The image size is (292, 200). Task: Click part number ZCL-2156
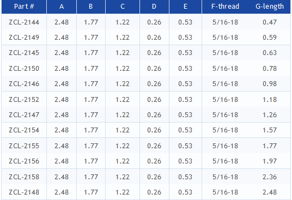point(24,161)
